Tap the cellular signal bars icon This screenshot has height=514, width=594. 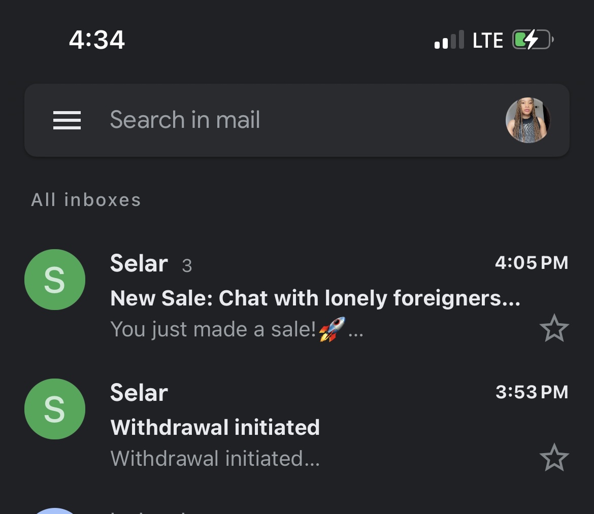click(x=449, y=40)
